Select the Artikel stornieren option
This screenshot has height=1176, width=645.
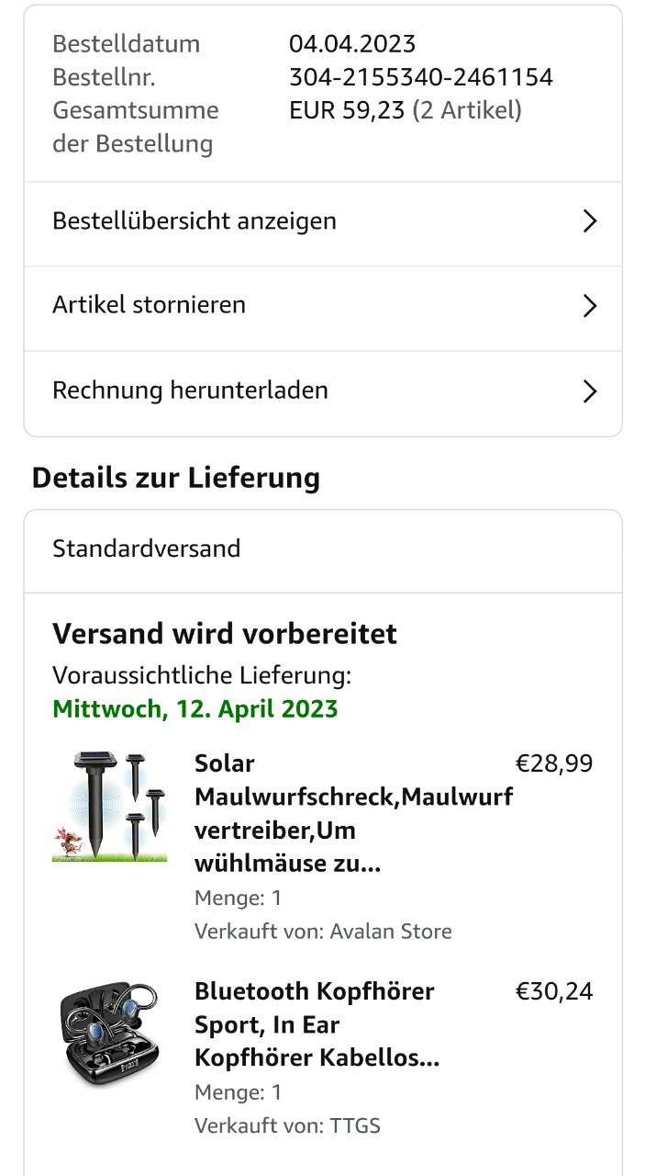pyautogui.click(x=149, y=305)
